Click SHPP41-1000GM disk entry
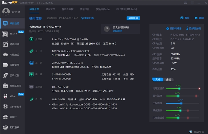Screen dimensions: 208x134 tap(62, 74)
